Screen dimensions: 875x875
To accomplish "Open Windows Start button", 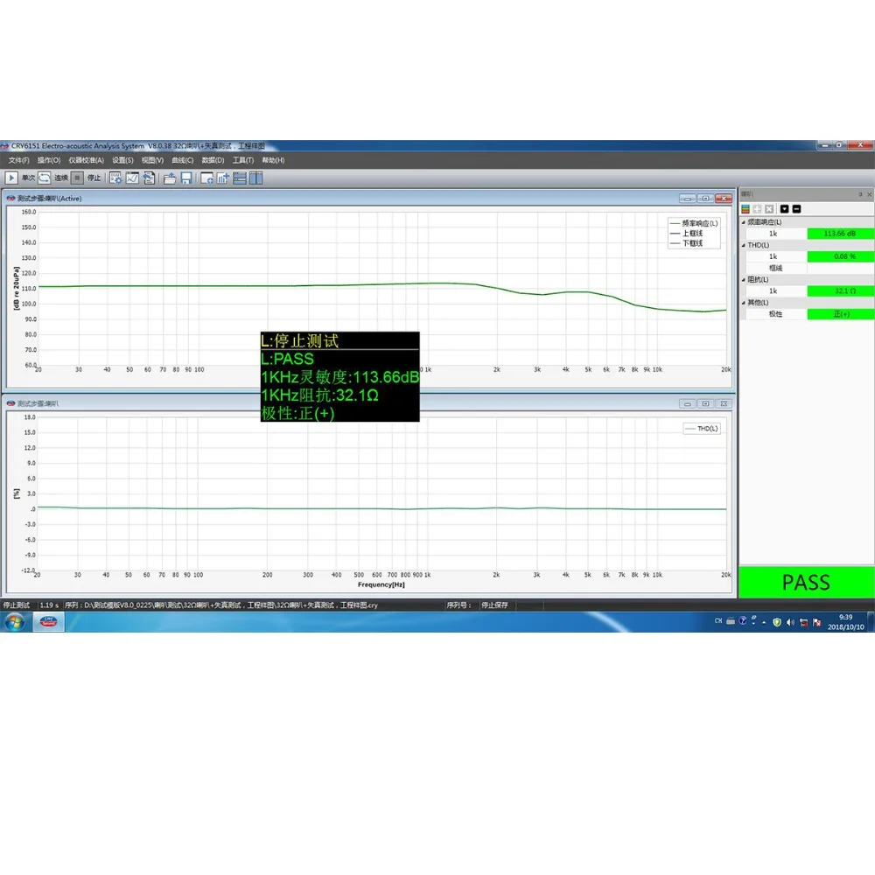I will tap(14, 621).
